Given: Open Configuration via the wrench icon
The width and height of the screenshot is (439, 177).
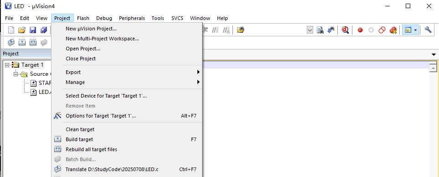Looking at the screenshot, I should pyautogui.click(x=428, y=29).
